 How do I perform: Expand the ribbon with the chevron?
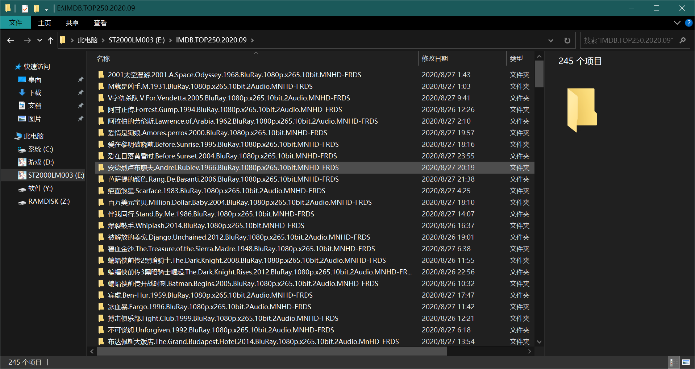click(x=677, y=23)
